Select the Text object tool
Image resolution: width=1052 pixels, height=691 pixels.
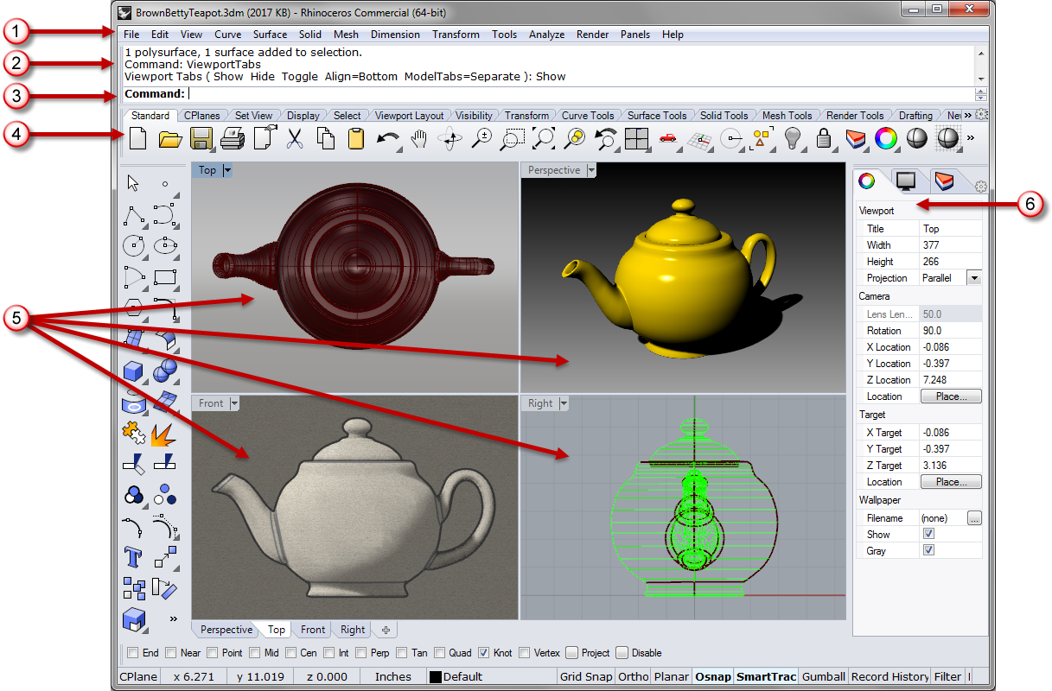133,555
